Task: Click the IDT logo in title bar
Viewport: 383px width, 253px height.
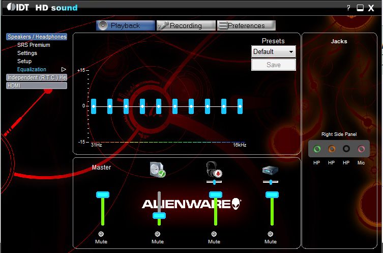Action: 18,7
